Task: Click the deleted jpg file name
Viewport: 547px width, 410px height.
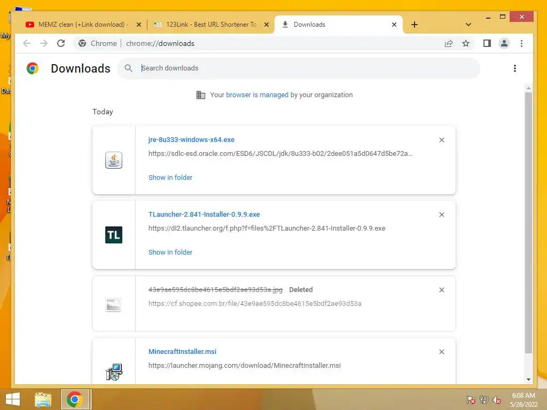Action: click(215, 290)
